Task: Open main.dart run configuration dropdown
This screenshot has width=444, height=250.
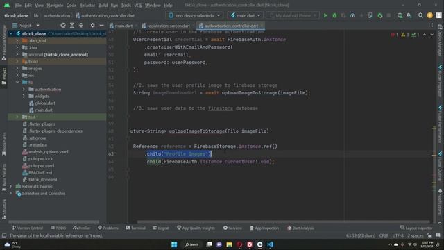Action: point(245,15)
